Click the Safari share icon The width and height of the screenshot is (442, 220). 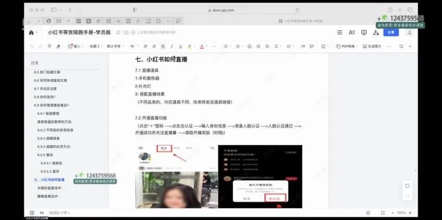pyautogui.click(x=390, y=10)
